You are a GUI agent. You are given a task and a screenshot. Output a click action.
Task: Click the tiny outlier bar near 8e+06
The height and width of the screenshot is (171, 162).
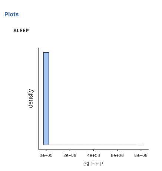coord(141,145)
